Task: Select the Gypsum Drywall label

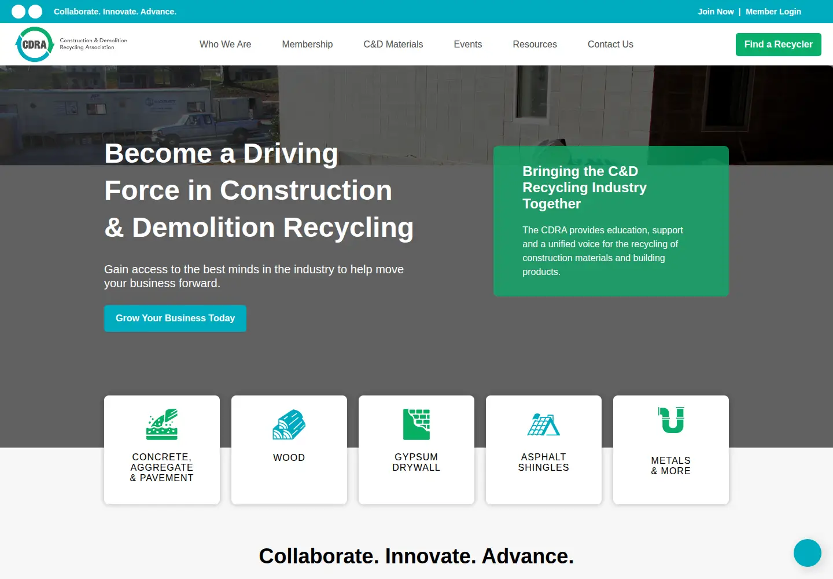Action: (x=417, y=463)
